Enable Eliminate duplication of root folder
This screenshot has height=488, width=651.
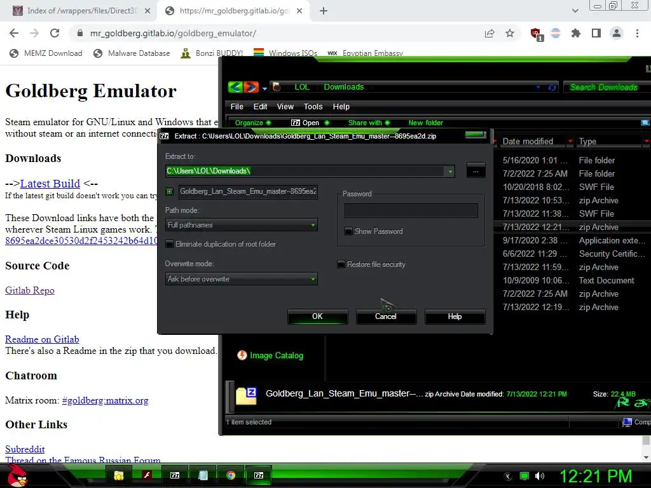(x=169, y=244)
